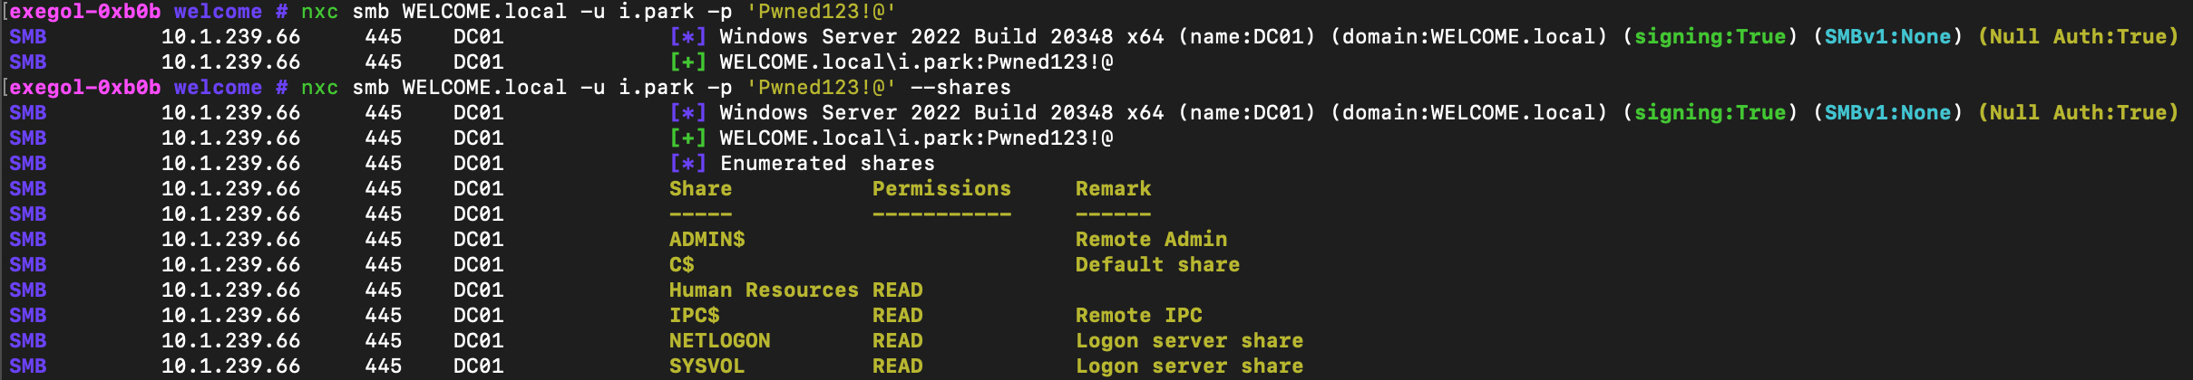Image resolution: width=2193 pixels, height=380 pixels.
Task: Click the Remote Admin remark text
Action: click(1151, 240)
